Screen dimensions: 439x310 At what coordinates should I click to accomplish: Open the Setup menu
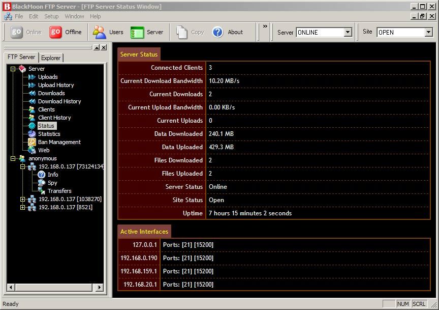pos(51,16)
